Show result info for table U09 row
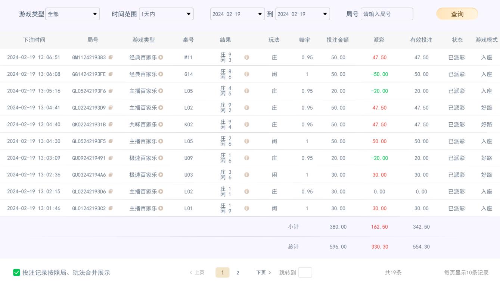This screenshot has width=500, height=283. point(246,158)
